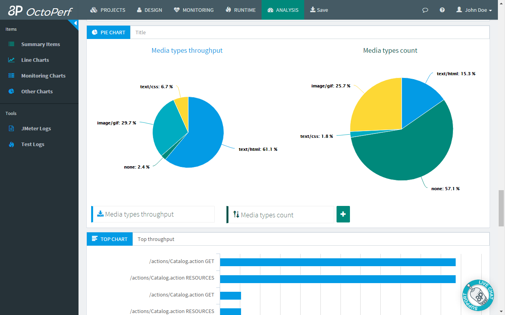Select the Media types count metric box

tap(281, 215)
